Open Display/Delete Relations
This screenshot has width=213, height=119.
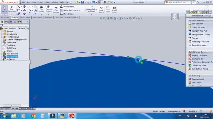point(92,9)
